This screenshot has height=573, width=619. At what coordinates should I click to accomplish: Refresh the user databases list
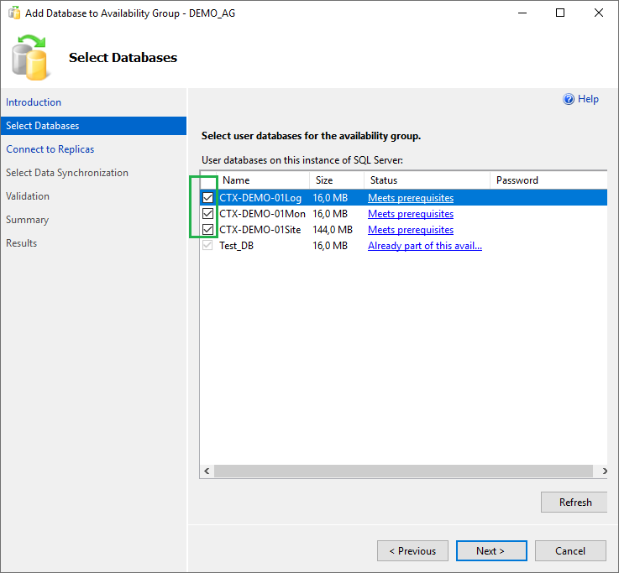tap(574, 502)
